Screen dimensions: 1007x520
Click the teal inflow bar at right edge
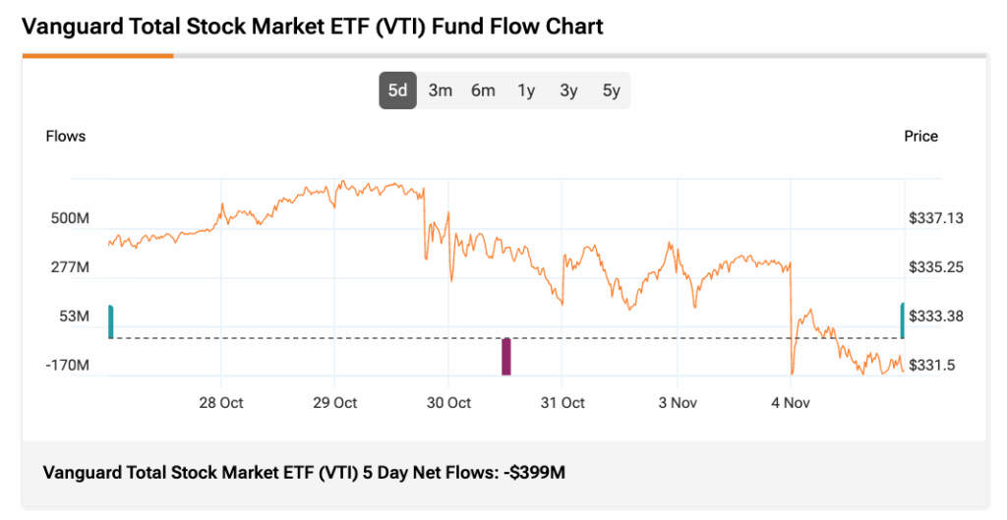coord(902,320)
